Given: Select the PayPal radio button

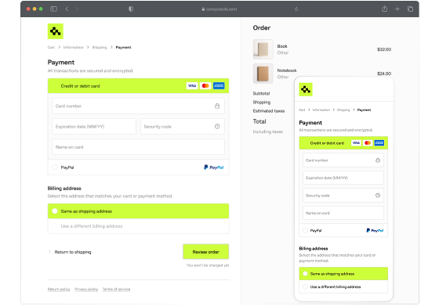Looking at the screenshot, I should tap(55, 167).
